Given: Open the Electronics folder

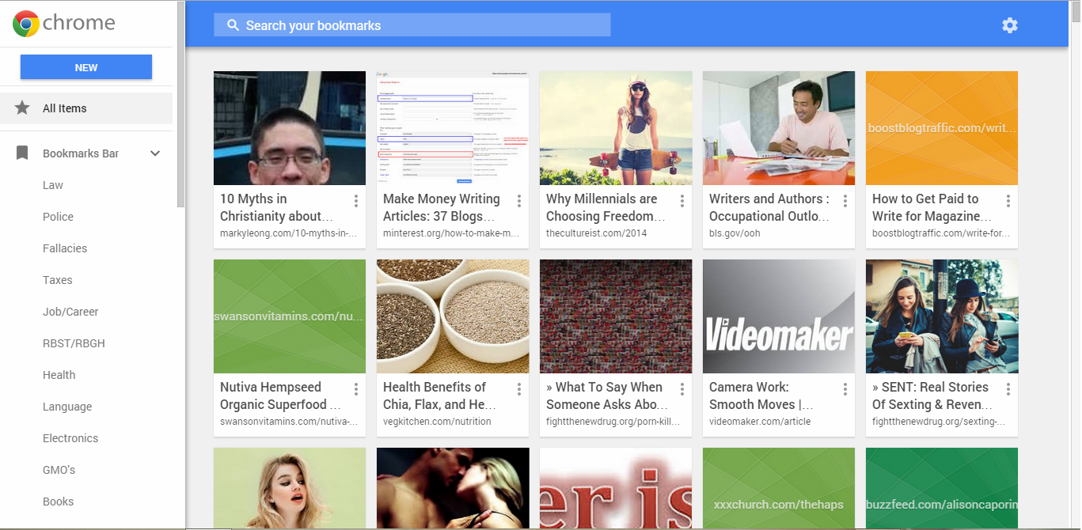Looking at the screenshot, I should [70, 438].
